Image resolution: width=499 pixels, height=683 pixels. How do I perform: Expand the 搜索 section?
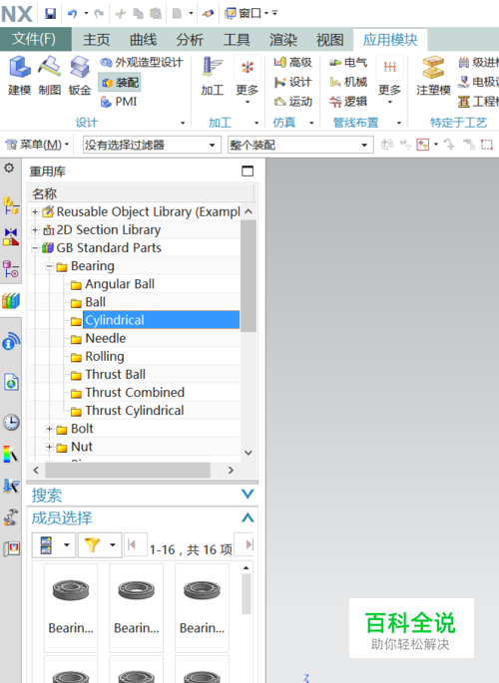pos(248,494)
